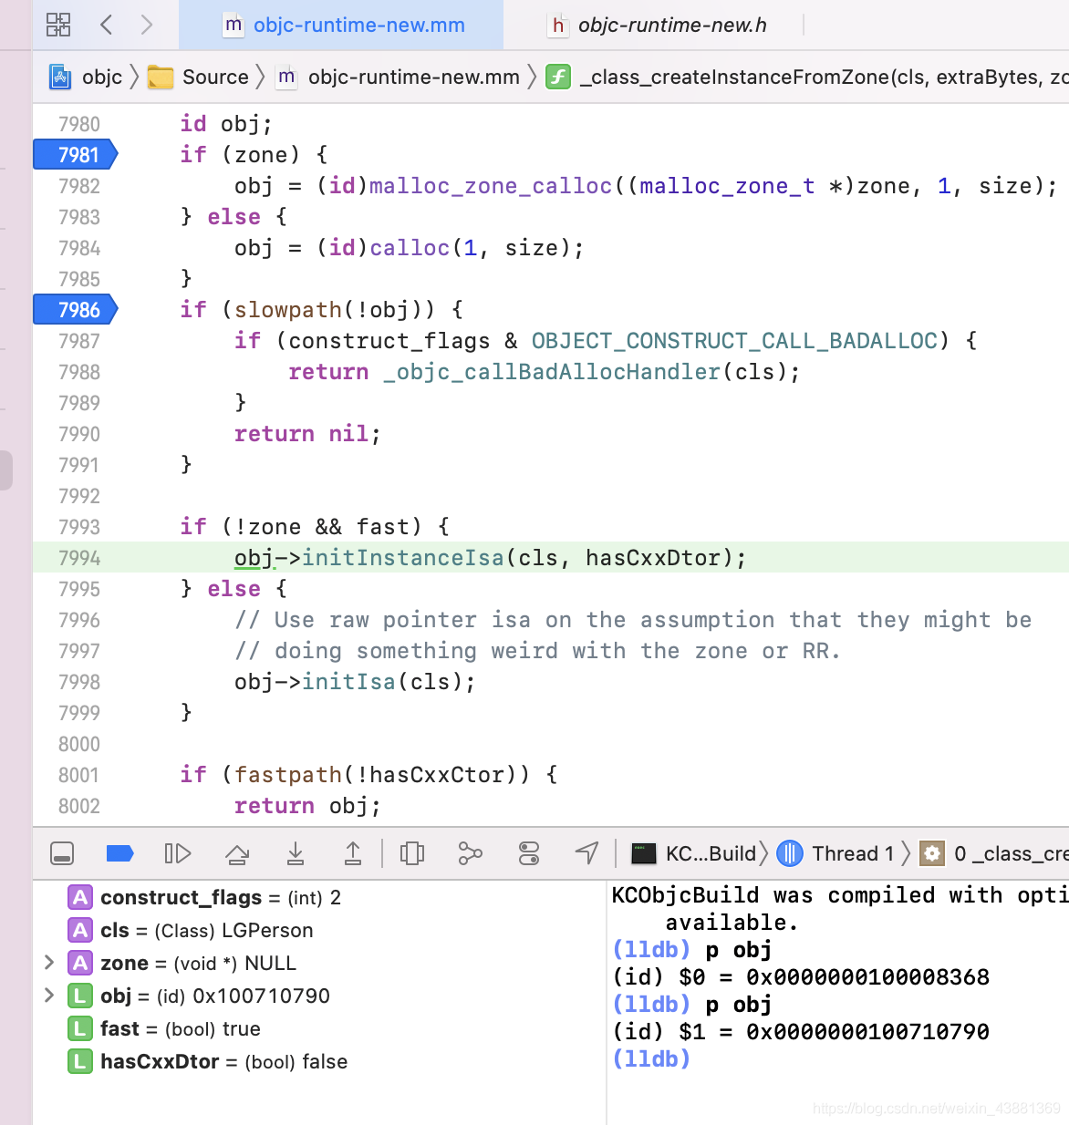The width and height of the screenshot is (1069, 1125).
Task: Select the fast variable row
Action: [x=319, y=1029]
